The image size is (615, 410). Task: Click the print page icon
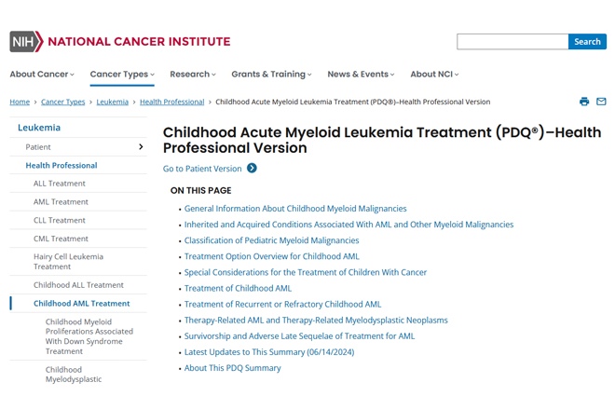coord(584,102)
